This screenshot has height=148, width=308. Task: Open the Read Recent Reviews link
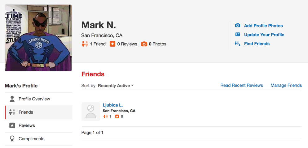click(x=241, y=85)
